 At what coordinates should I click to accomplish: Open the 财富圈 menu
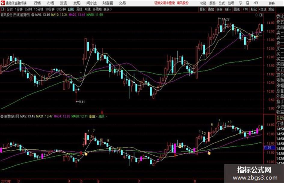coord(108,3)
